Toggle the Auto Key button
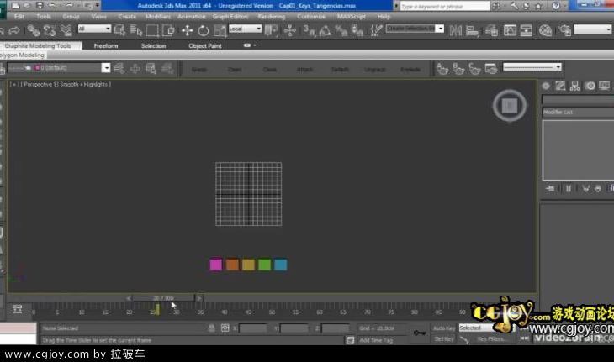This screenshot has height=362, width=614. point(444,328)
